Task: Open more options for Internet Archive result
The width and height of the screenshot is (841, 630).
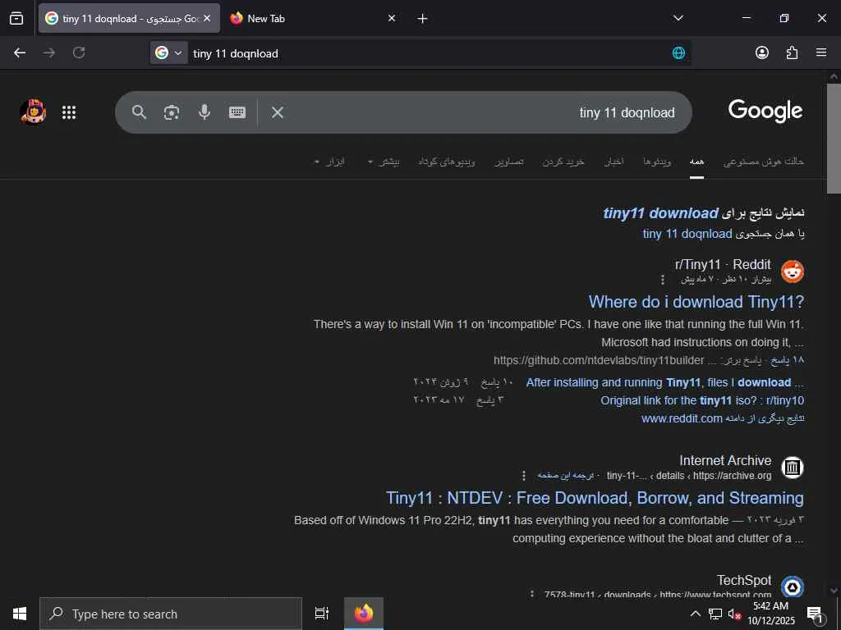Action: [x=524, y=476]
